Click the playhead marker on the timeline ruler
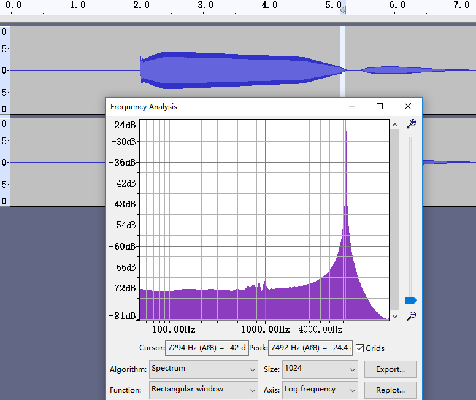476x400 pixels. click(x=343, y=10)
